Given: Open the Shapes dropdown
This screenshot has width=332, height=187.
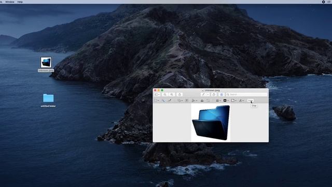Looking at the screenshot, I should point(180,100).
